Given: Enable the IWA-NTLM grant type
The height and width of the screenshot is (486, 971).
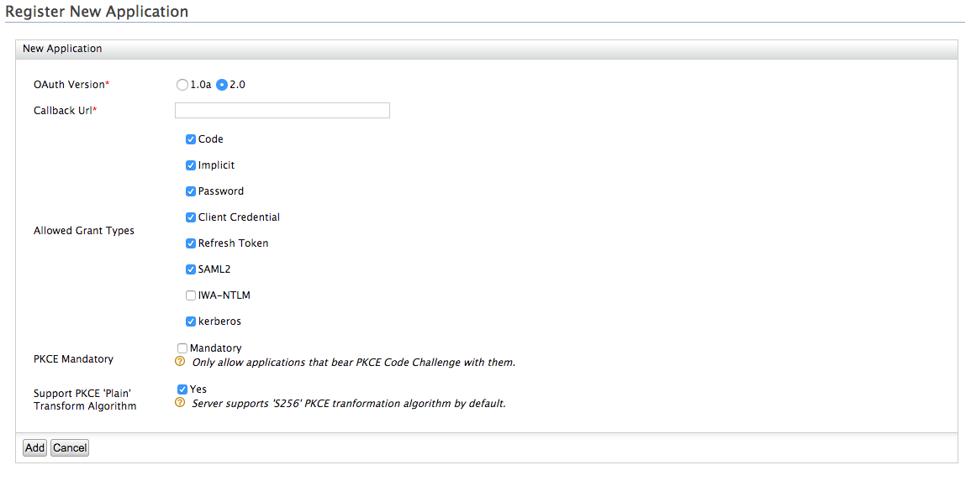Looking at the screenshot, I should click(x=191, y=295).
